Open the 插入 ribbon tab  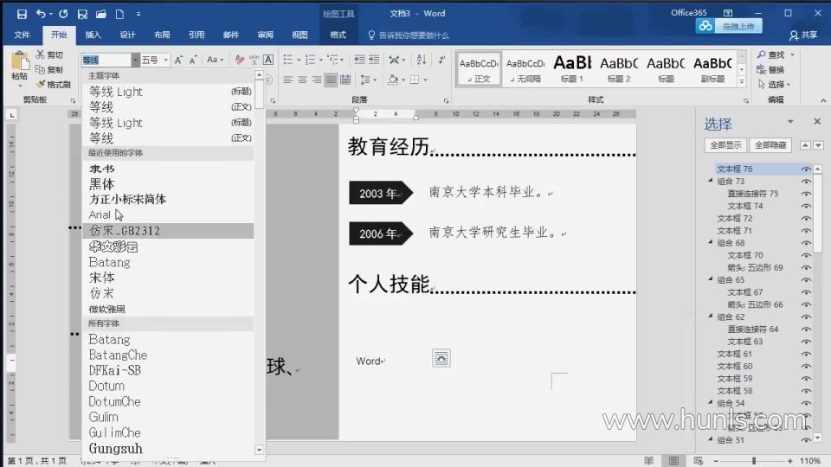[x=93, y=35]
